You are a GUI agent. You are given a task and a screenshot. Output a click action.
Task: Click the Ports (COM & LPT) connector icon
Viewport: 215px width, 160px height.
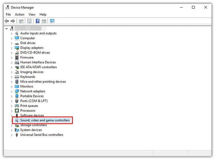coord(17,101)
